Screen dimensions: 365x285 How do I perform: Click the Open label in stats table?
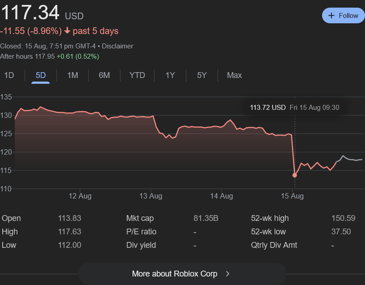pos(11,218)
